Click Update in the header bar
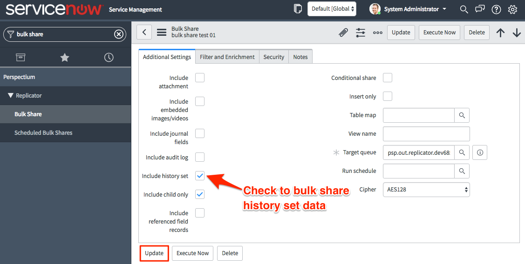The image size is (525, 264). point(401,33)
